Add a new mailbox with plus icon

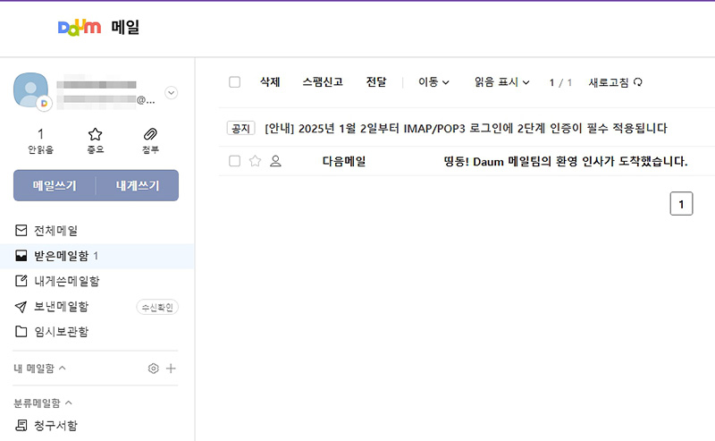pyautogui.click(x=171, y=369)
